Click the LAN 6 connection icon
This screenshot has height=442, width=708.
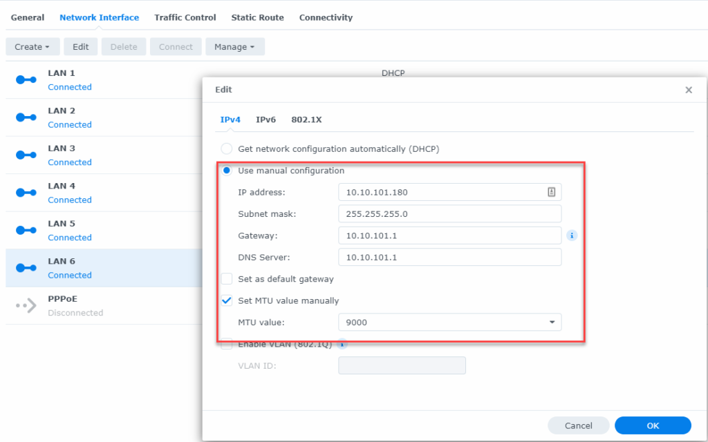point(26,268)
